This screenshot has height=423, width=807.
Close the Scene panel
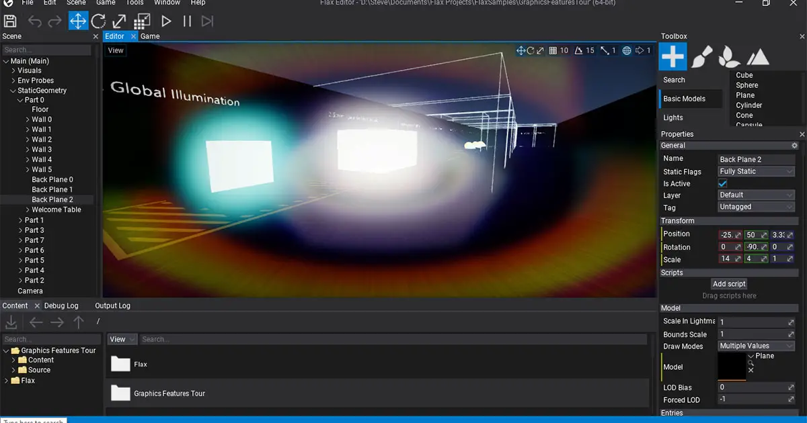(95, 37)
